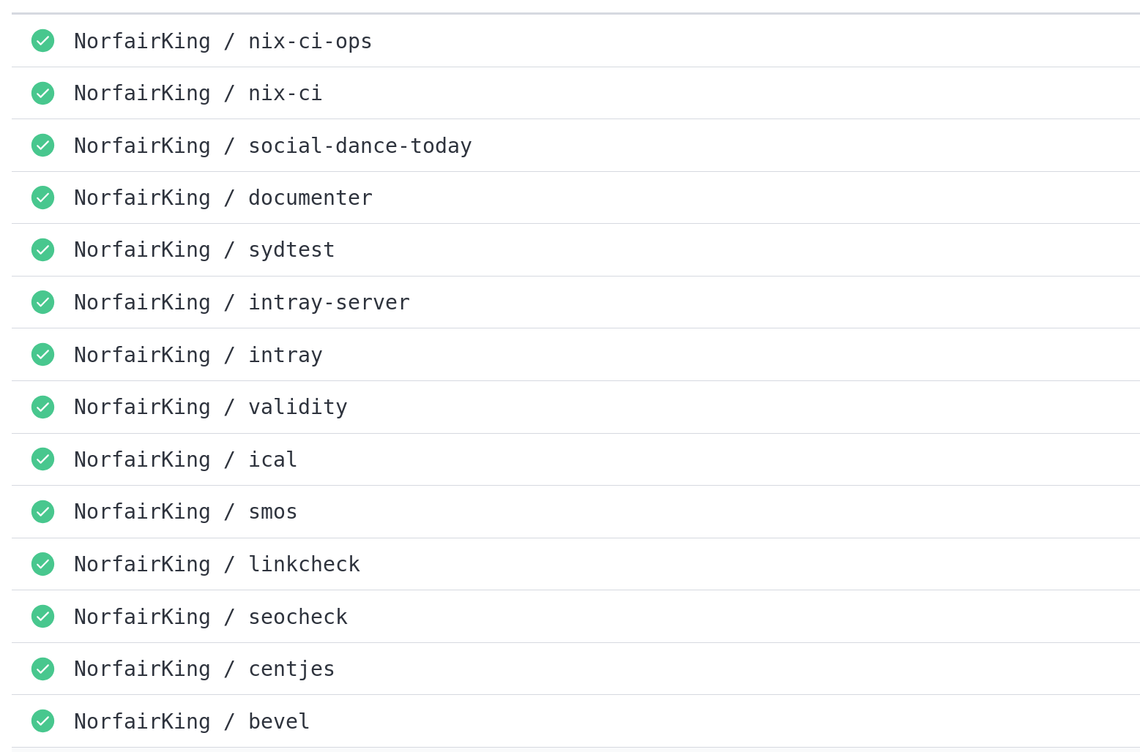The width and height of the screenshot is (1140, 752).
Task: Click the NorfairKing / bevel row
Action: (x=191, y=721)
